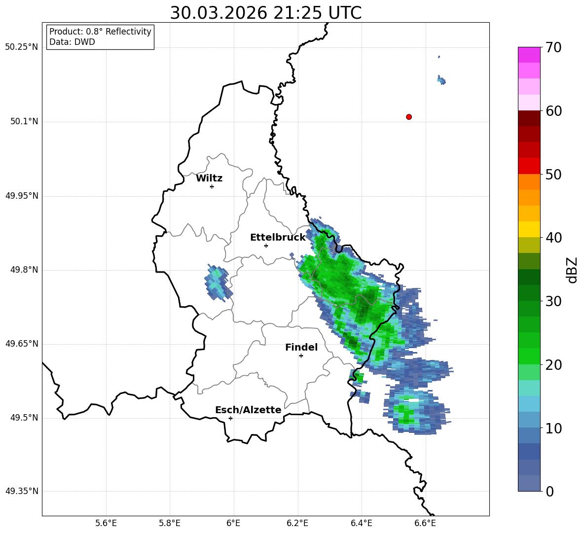Click the bright green swatch just above 20 dBZ
This screenshot has height=533, width=584.
click(529, 356)
